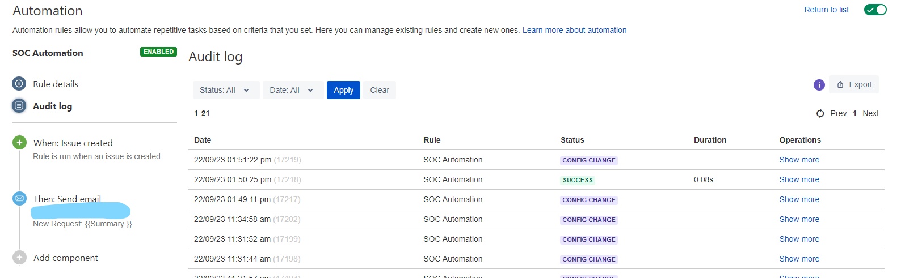Clear the audit log filters
901x278 pixels.
380,90
